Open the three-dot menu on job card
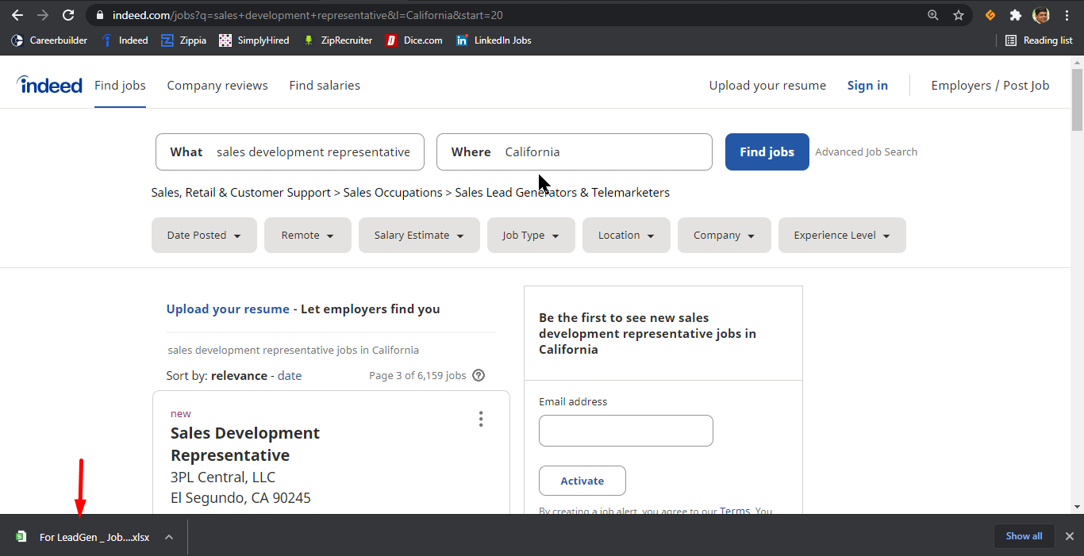Image resolution: width=1084 pixels, height=556 pixels. pos(480,419)
